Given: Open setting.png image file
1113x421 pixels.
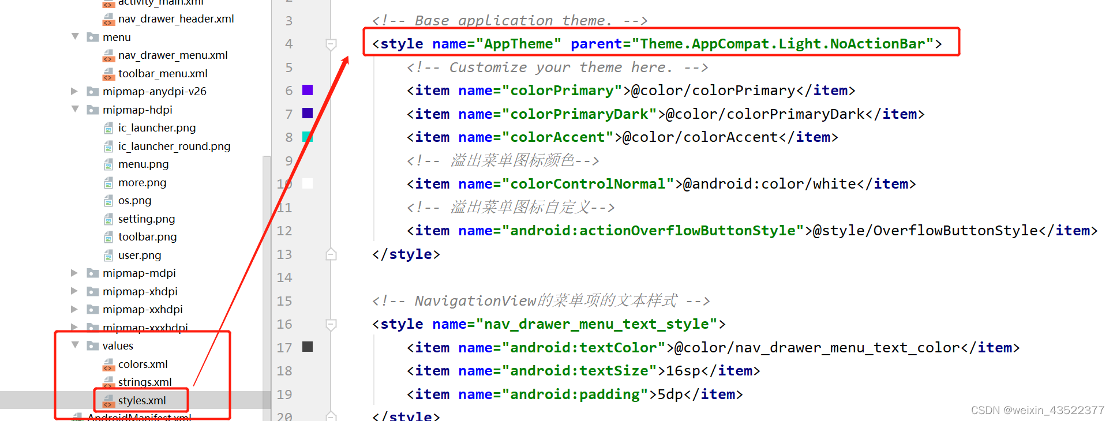Looking at the screenshot, I should point(147,219).
